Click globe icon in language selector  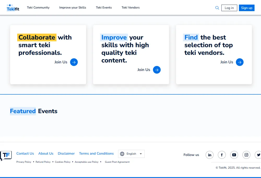click(122, 154)
